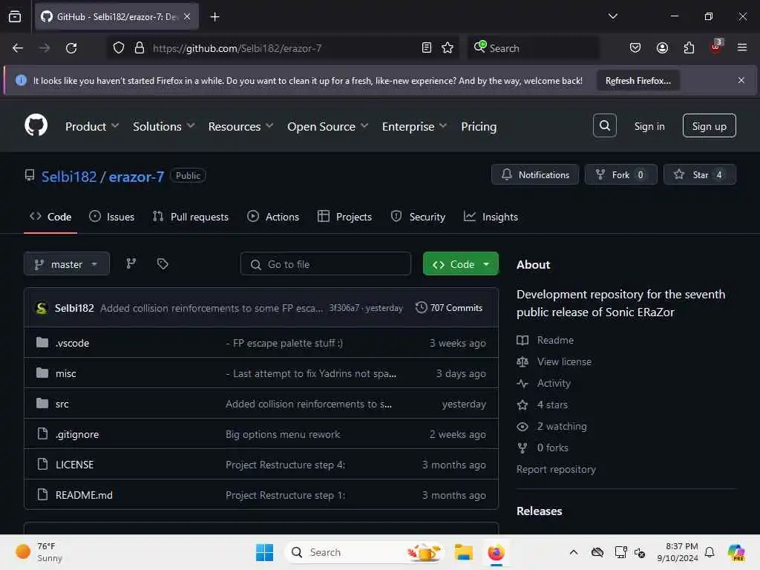This screenshot has height=570, width=760.
Task: Expand the Enterprise navigation dropdown
Action: click(x=414, y=126)
